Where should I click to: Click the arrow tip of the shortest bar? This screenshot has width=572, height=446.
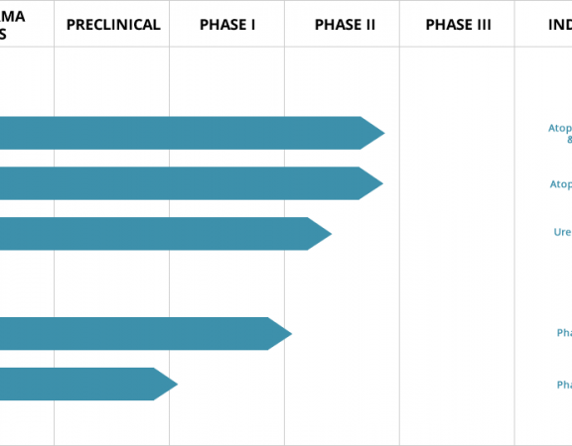coord(166,385)
